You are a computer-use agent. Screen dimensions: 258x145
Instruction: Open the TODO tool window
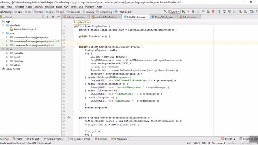click(x=18, y=139)
